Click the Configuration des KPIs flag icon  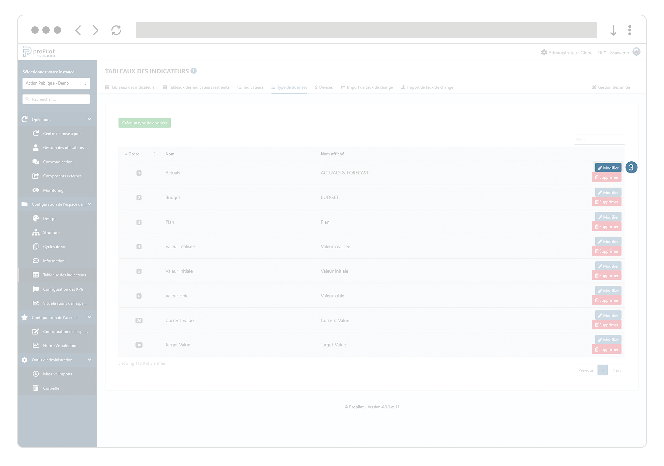(36, 289)
